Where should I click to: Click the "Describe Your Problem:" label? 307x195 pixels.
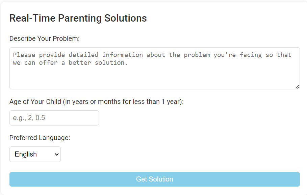coord(44,38)
